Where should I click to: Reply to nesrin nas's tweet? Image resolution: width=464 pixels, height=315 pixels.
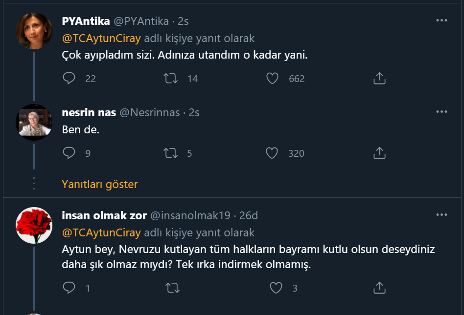(x=69, y=153)
